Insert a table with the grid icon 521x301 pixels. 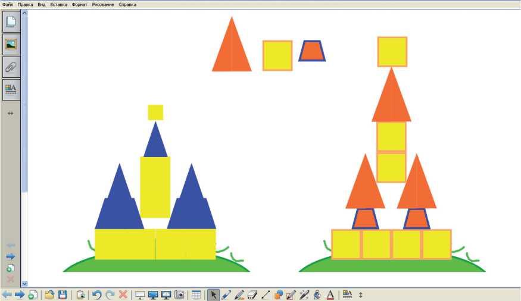(x=196, y=294)
